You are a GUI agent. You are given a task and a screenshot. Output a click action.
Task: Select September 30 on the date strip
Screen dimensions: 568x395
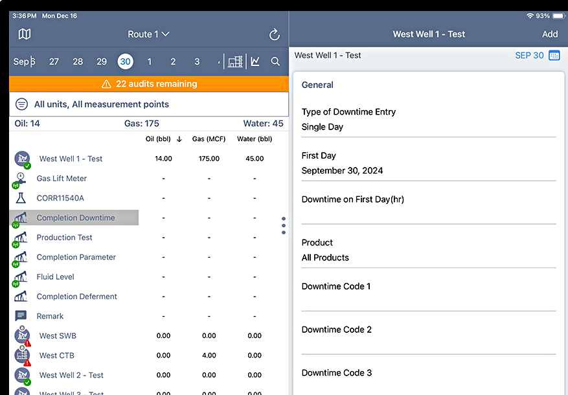coord(125,61)
